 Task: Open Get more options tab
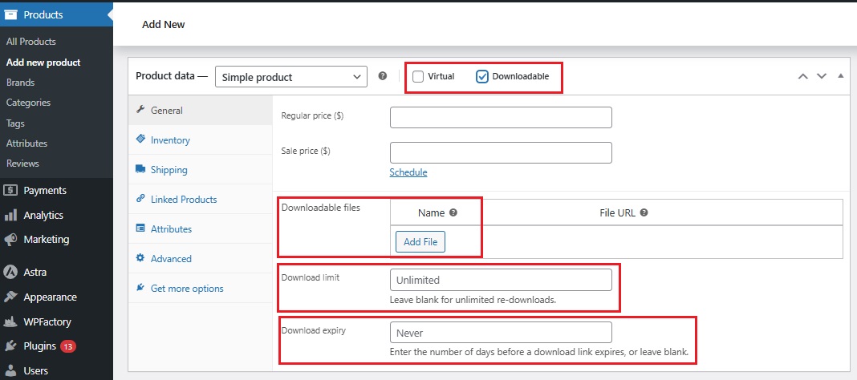pyautogui.click(x=200, y=289)
